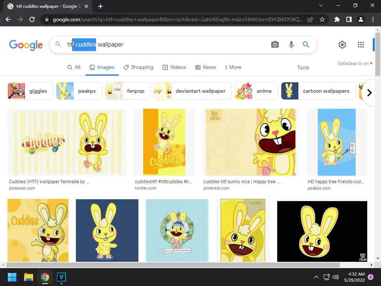Screen dimensions: 381x286
Task: Share this page icon in address bar
Action: [x=310, y=19]
